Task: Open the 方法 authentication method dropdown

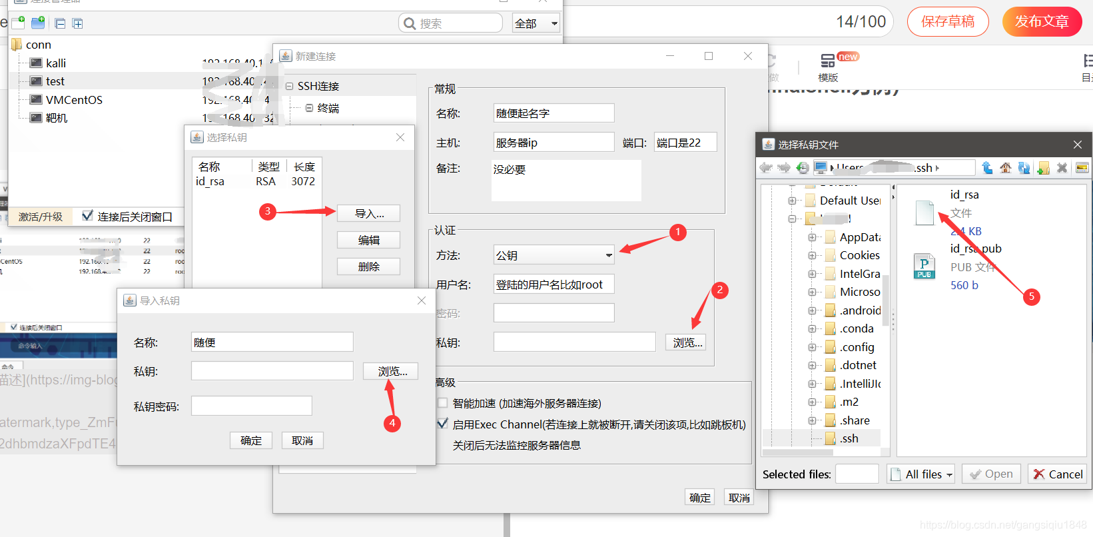Action: [x=553, y=255]
